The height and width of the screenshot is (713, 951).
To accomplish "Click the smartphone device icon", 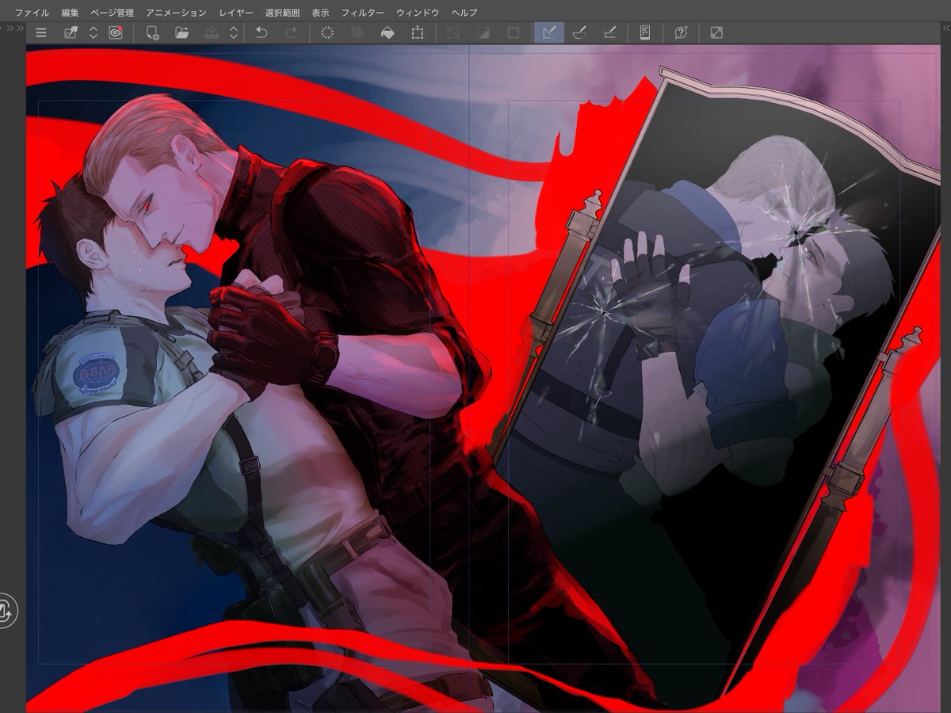I will 645,32.
